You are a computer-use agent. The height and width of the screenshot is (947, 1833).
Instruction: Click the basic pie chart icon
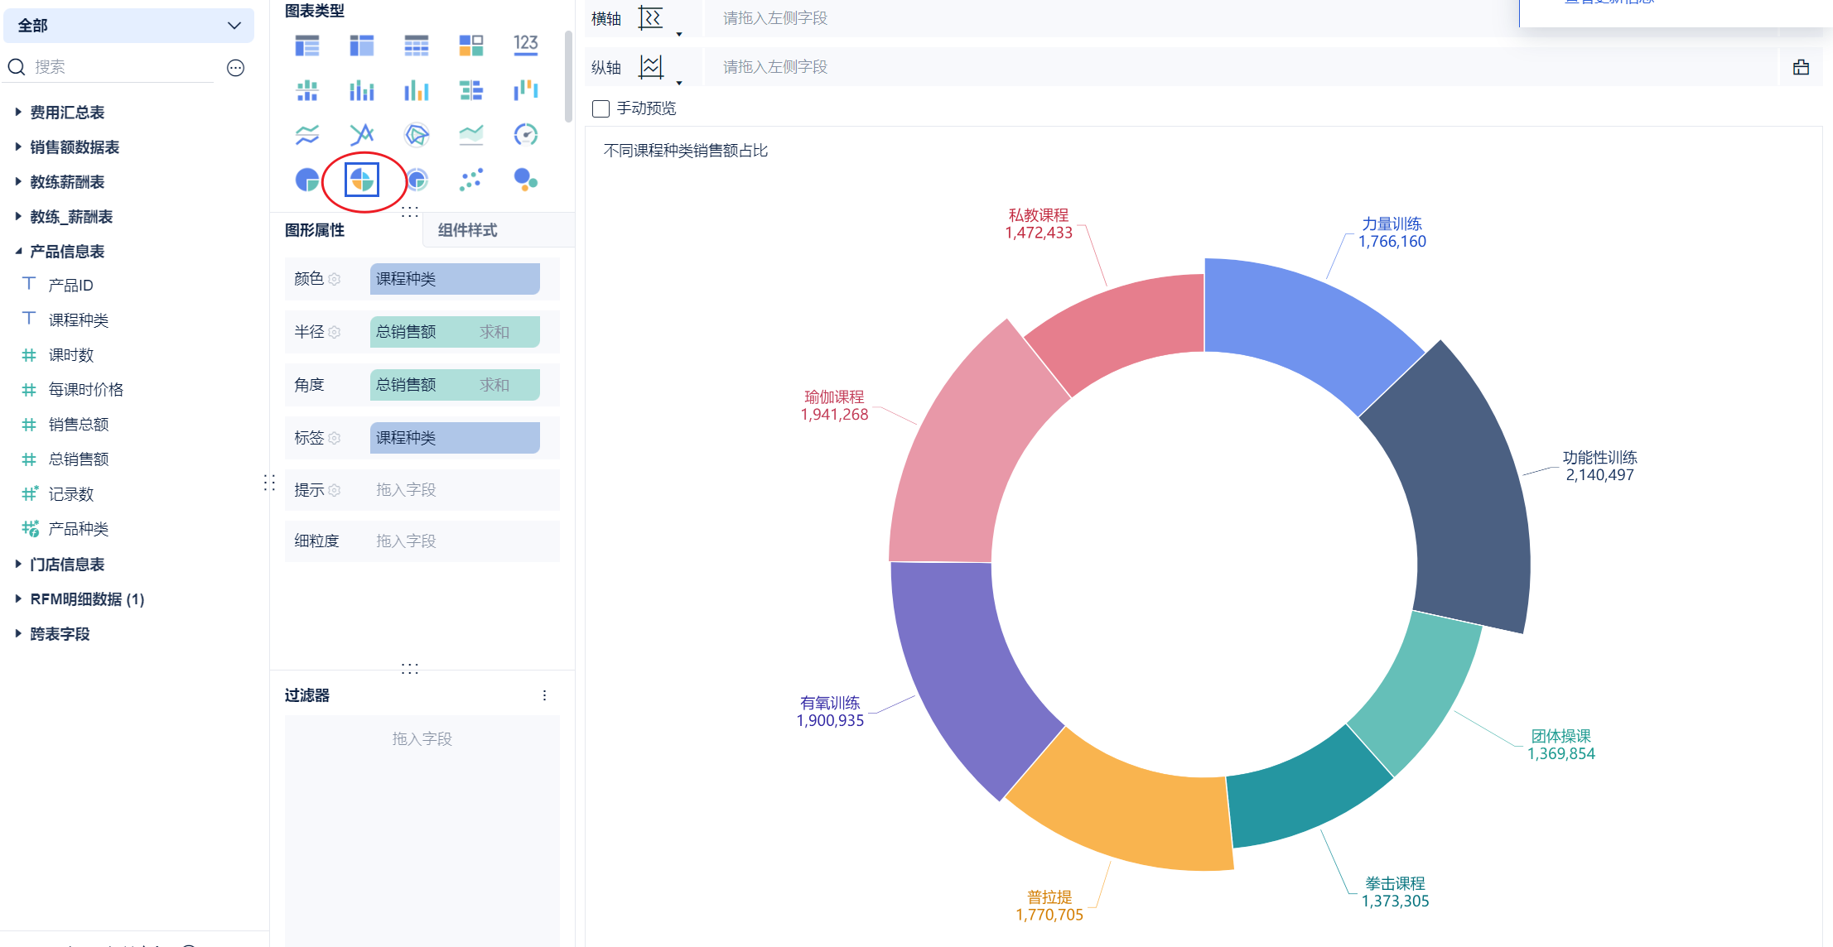[x=307, y=179]
